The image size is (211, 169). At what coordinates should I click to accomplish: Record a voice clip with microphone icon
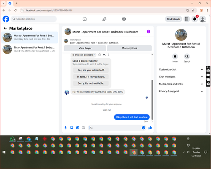click(x=65, y=128)
